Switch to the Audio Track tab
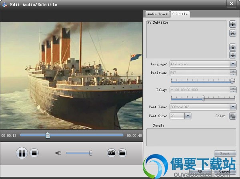Viewport: 240px width, 179px height. point(158,14)
